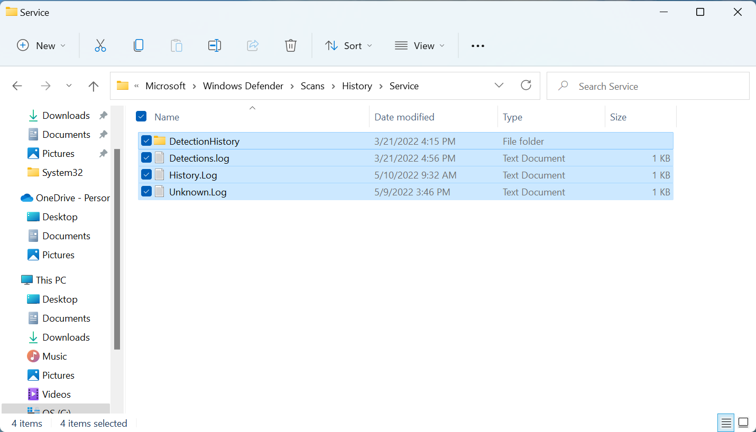The image size is (756, 432).
Task: Paste from the clipboard
Action: coord(177,45)
